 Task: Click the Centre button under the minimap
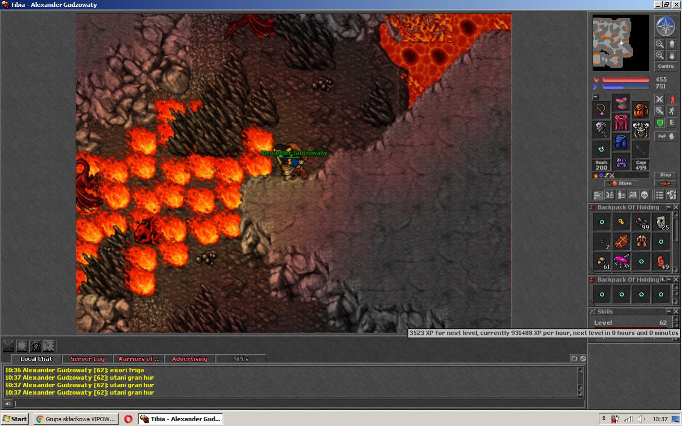tap(665, 66)
